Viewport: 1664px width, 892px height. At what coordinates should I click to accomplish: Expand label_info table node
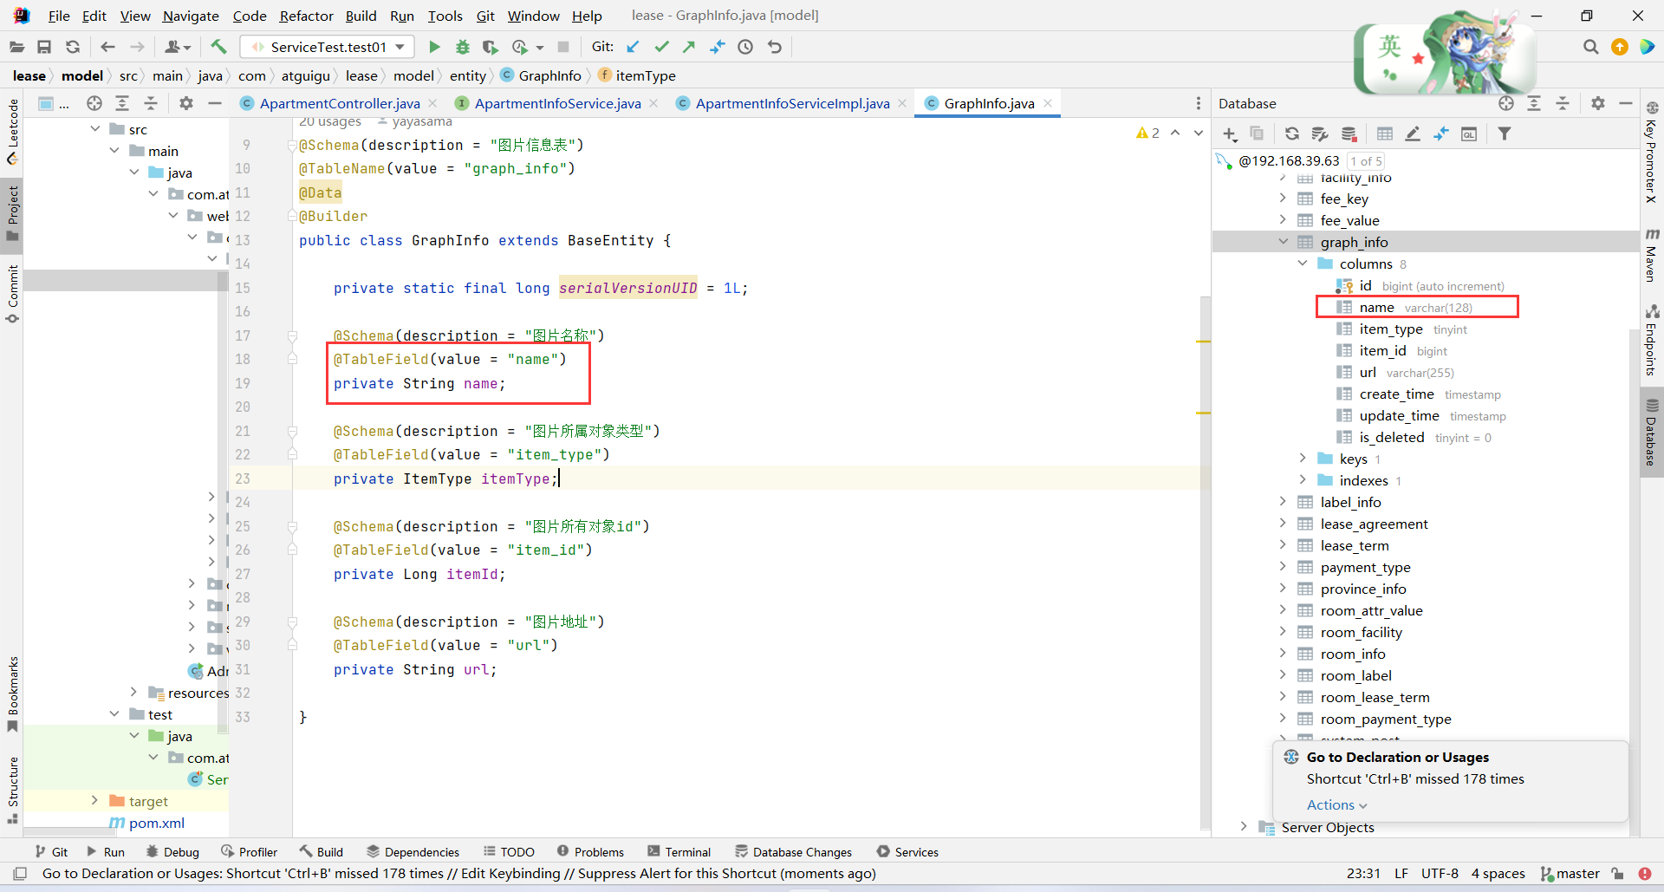click(x=1284, y=502)
